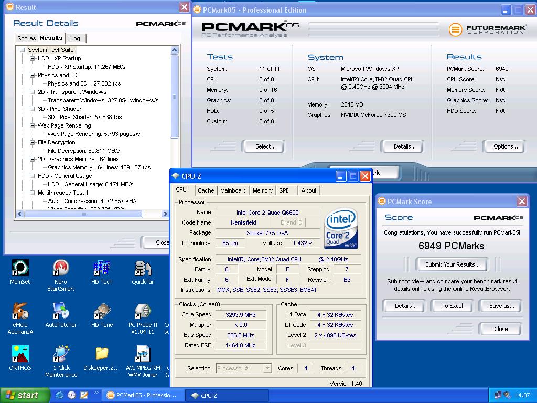
Task: Click the Save as... button
Action: click(501, 306)
